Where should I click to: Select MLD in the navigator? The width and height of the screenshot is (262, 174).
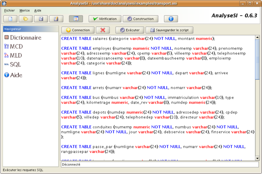click(x=13, y=55)
